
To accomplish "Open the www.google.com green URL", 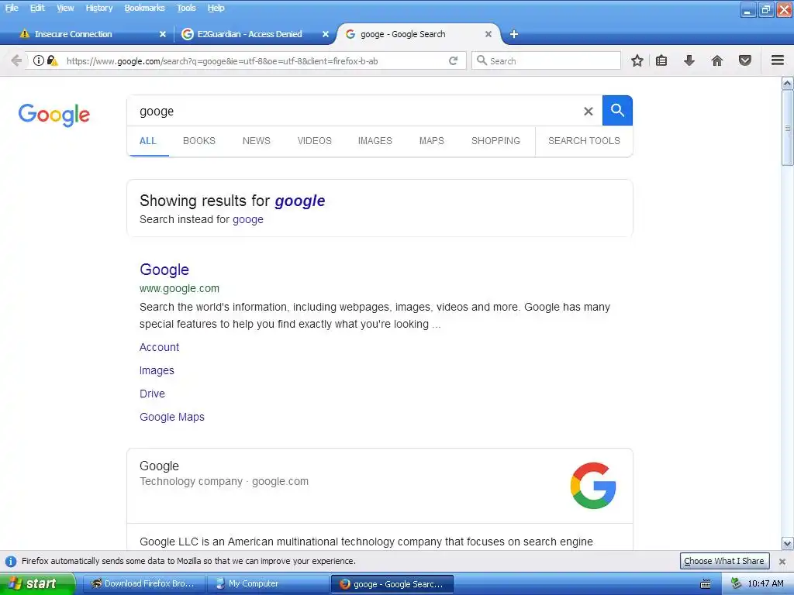I will 179,288.
